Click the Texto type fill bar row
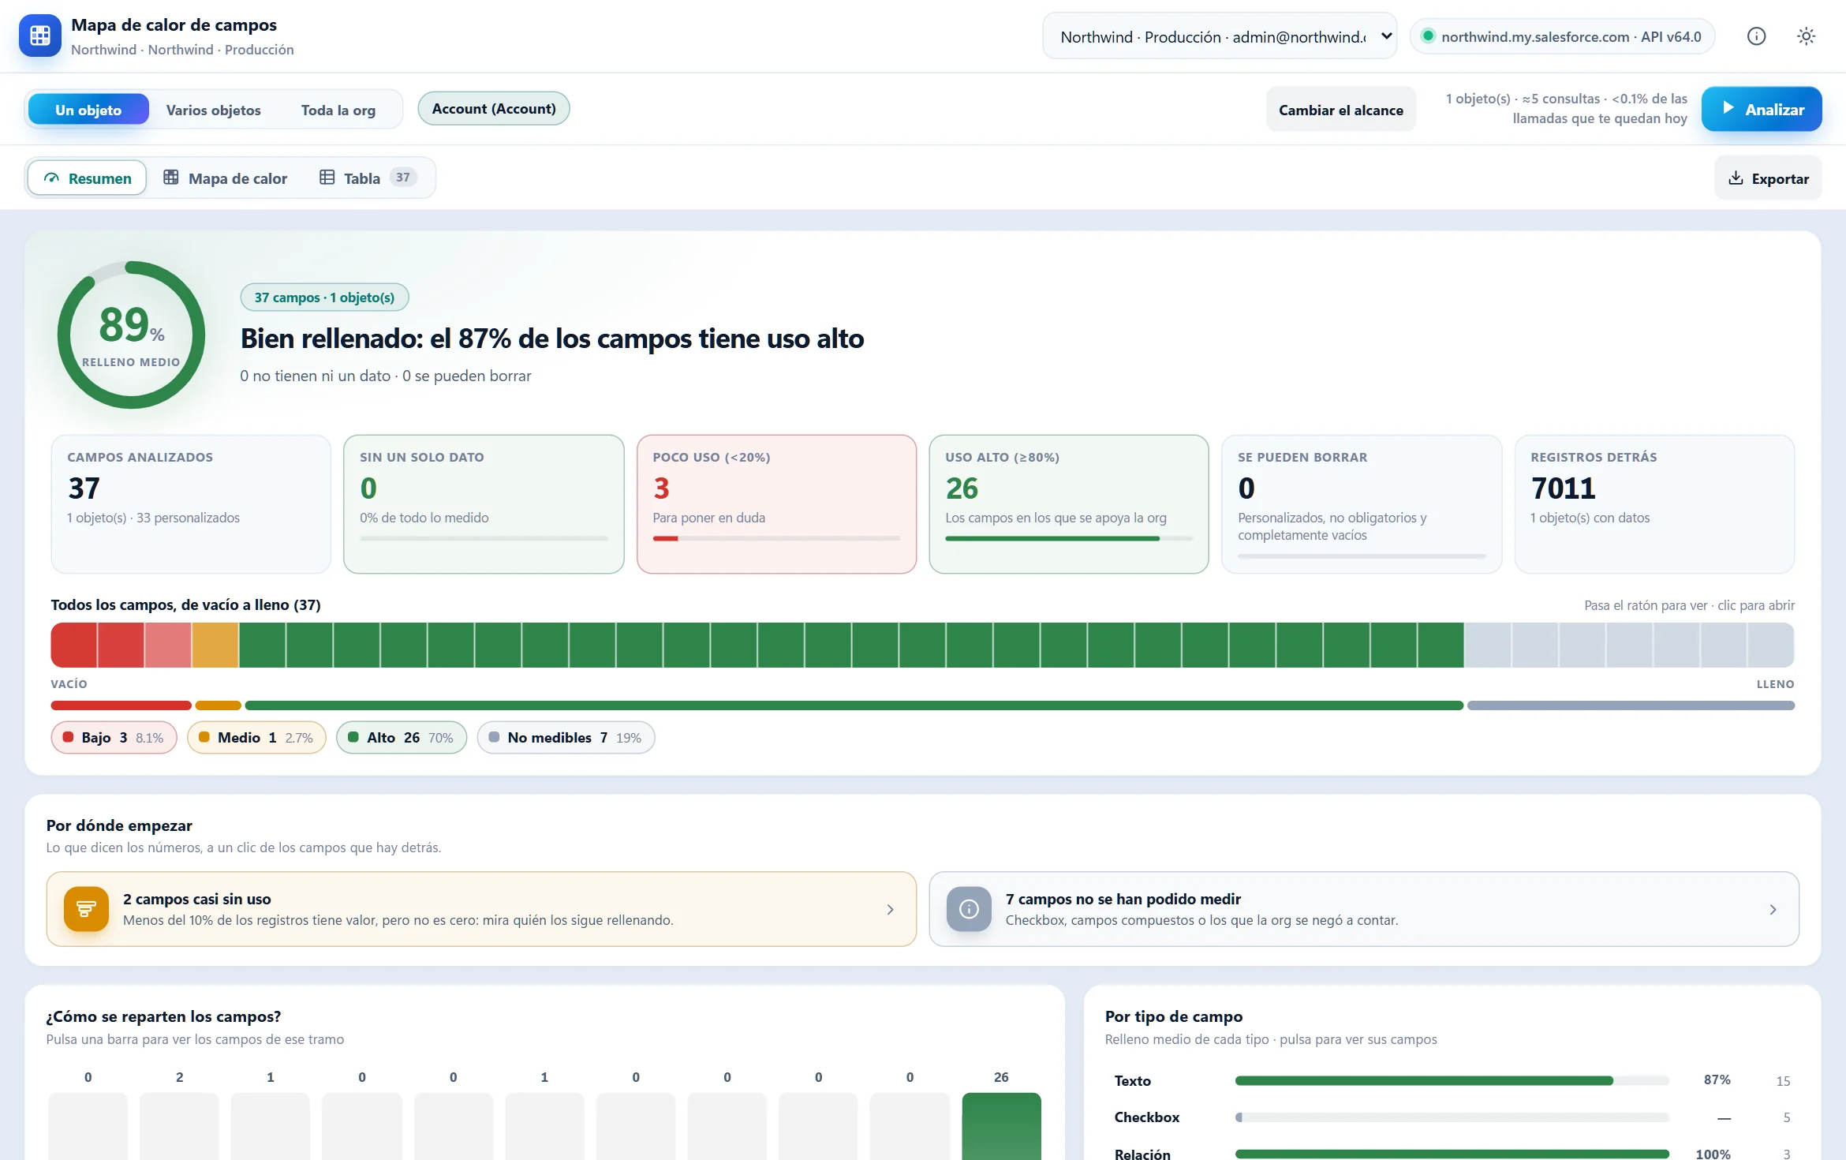The height and width of the screenshot is (1160, 1846). tap(1452, 1081)
